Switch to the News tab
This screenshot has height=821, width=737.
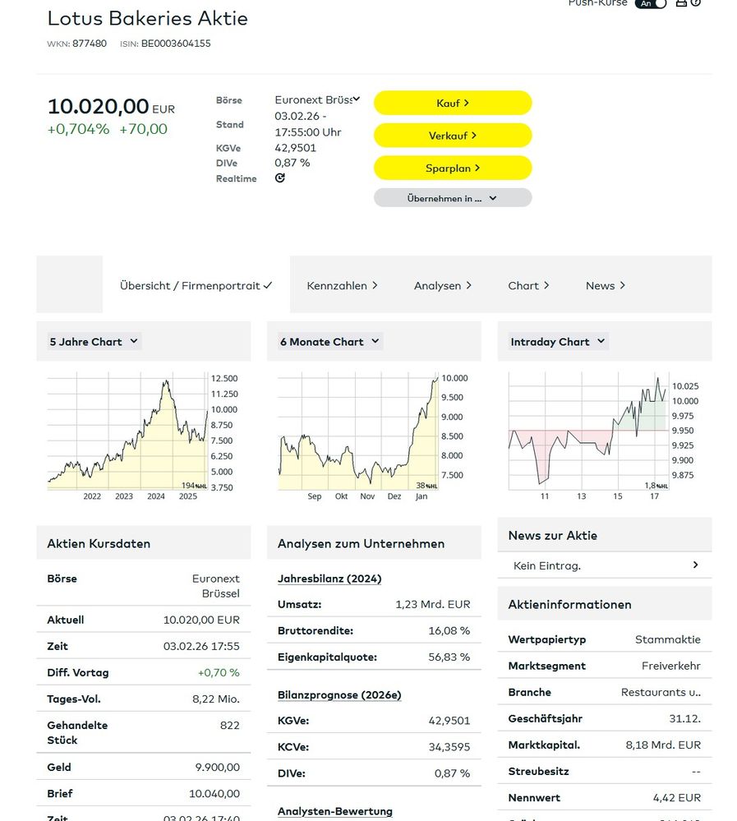click(x=605, y=285)
